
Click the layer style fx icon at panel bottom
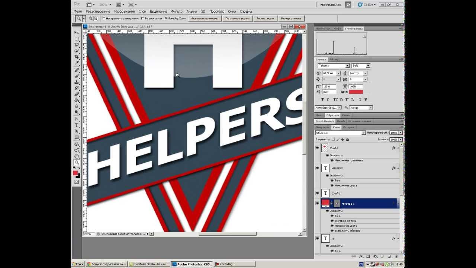tap(361, 256)
